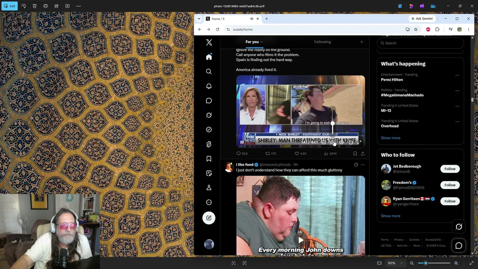478x269 pixels.
Task: Pause the Fox News video
Action: [x=242, y=142]
